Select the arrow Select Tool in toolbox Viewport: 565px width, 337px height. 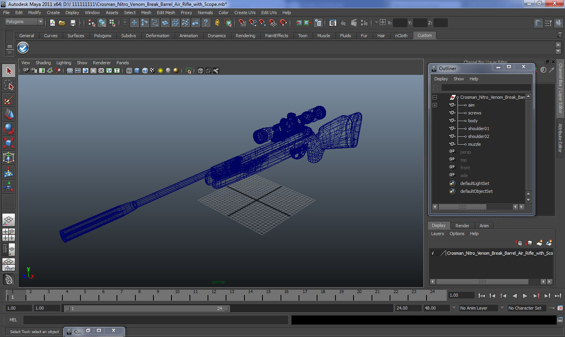tap(9, 71)
